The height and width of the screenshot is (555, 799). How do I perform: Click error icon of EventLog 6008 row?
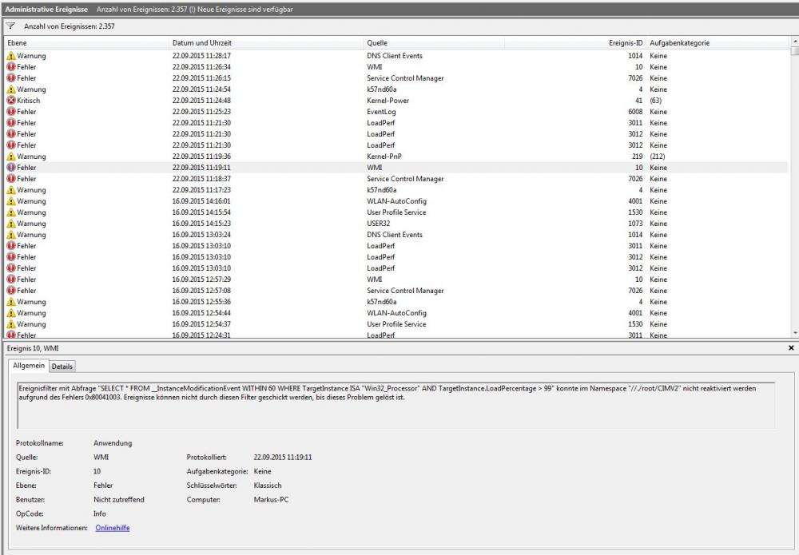pos(11,112)
